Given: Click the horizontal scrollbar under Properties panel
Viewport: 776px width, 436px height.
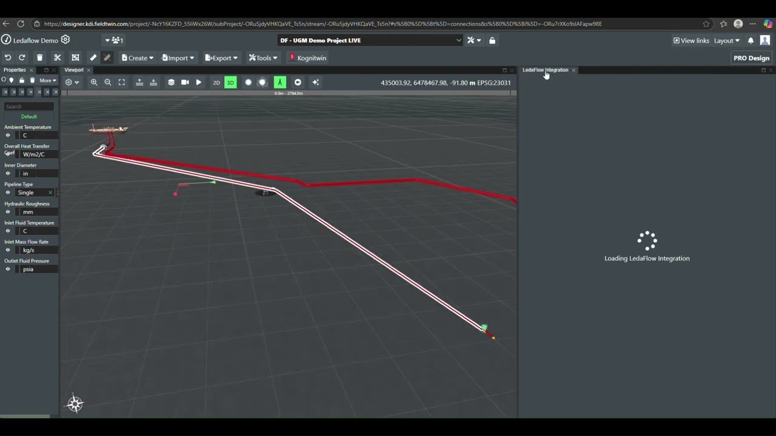Looking at the screenshot, I should click(25, 416).
